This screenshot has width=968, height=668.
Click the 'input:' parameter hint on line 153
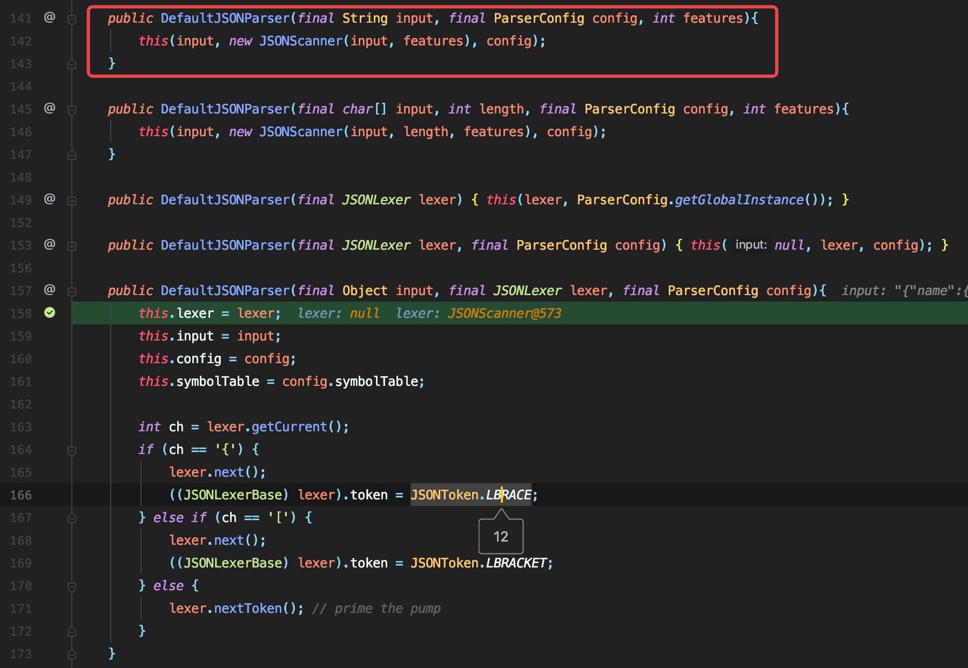(x=751, y=245)
